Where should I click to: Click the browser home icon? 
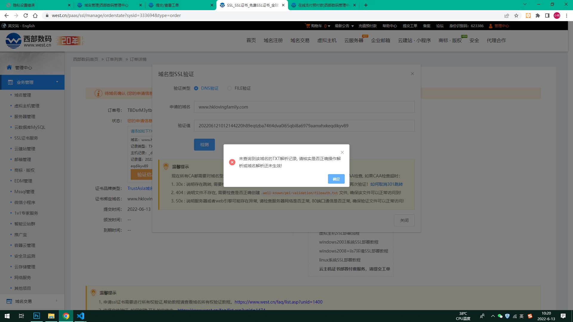(35, 16)
